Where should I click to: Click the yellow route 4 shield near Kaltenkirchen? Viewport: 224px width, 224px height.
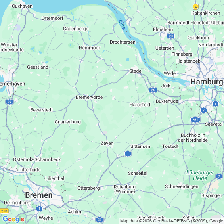pos(195,7)
